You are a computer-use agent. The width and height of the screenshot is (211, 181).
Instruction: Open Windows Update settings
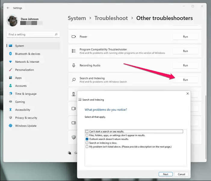pyautogui.click(x=26, y=126)
